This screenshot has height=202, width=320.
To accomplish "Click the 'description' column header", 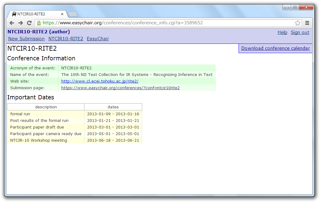I will click(46, 107).
